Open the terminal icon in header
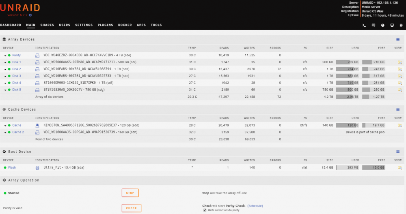The width and height of the screenshot is (406, 214). click(x=364, y=25)
